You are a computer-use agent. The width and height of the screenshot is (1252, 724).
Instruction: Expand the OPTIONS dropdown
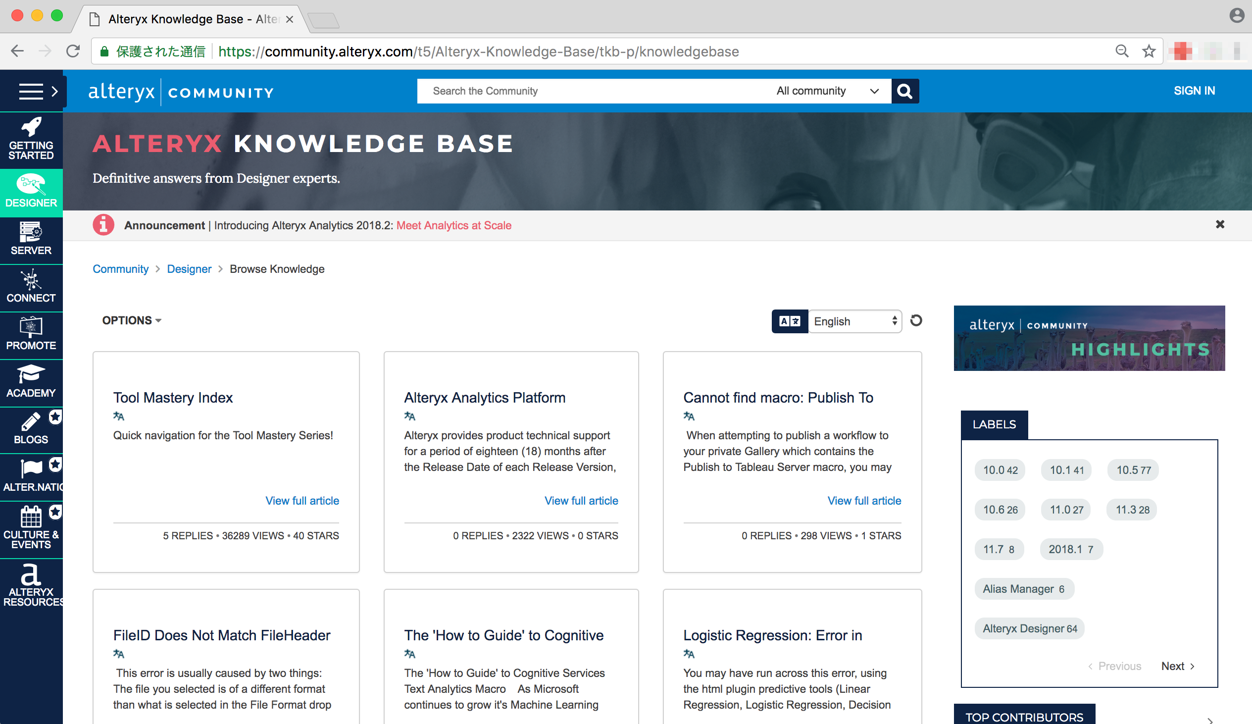pyautogui.click(x=132, y=320)
